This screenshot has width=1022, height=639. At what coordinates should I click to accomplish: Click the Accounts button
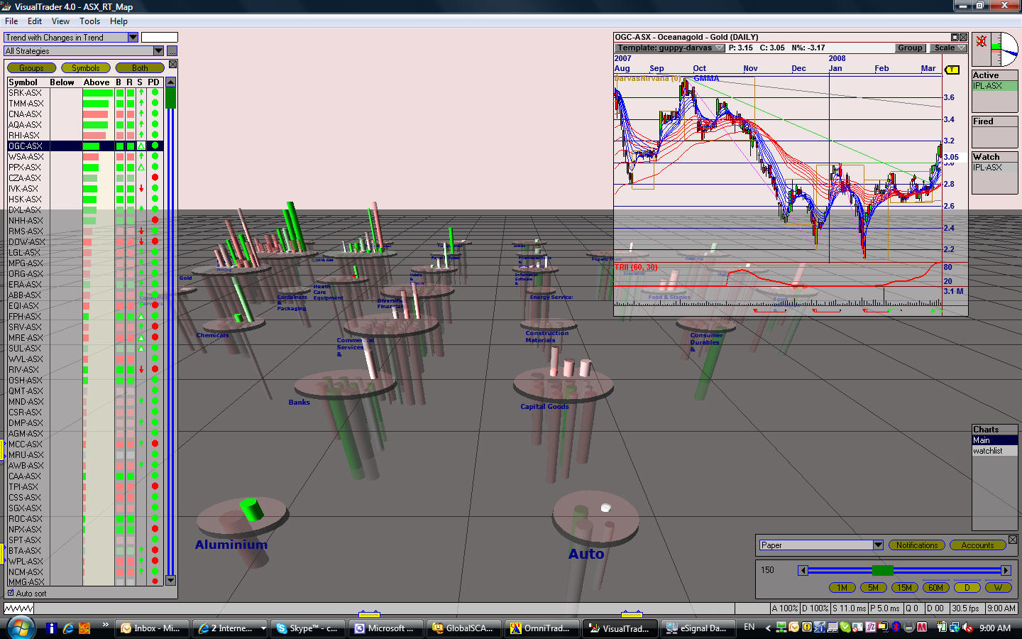pos(977,545)
